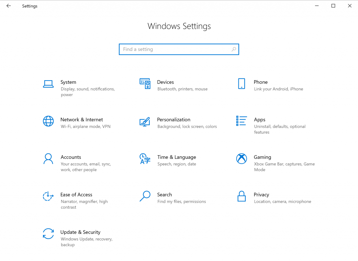Open Devices settings via printer icon
The height and width of the screenshot is (261, 358).
145,84
